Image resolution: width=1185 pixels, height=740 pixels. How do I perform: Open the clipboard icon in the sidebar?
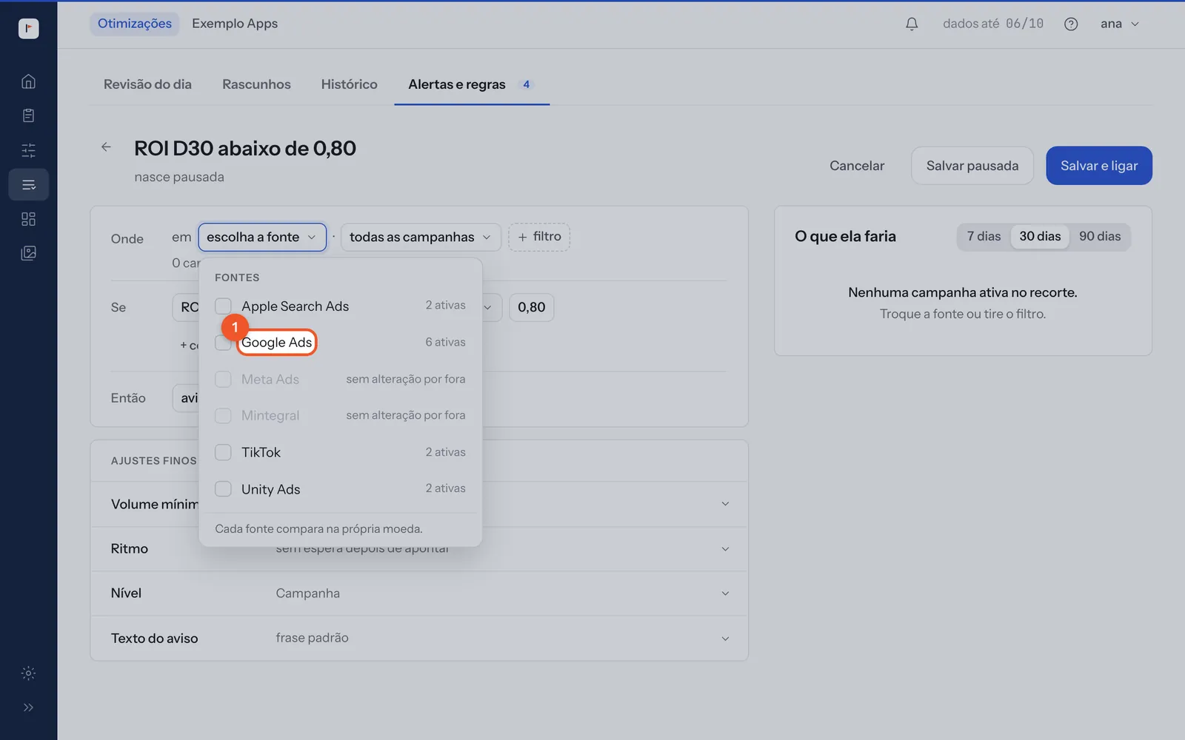pos(28,115)
